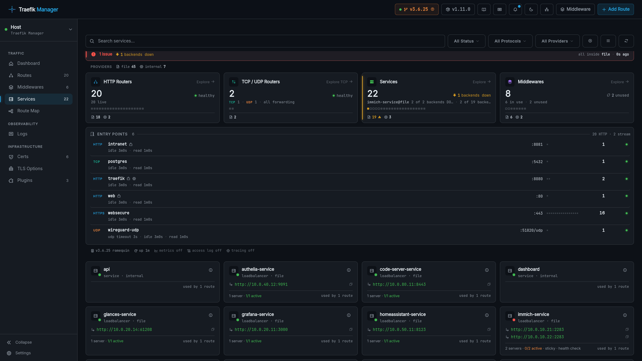Open the All Protocols filter dropdown
The height and width of the screenshot is (361, 642).
[510, 41]
